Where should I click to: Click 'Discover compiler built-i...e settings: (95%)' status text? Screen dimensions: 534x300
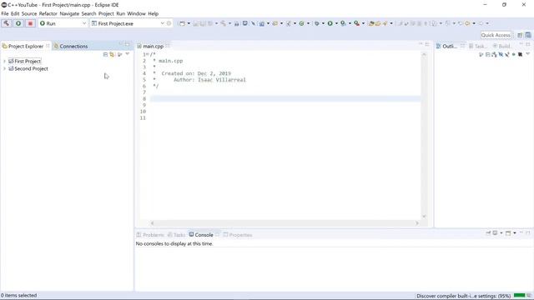click(x=463, y=296)
